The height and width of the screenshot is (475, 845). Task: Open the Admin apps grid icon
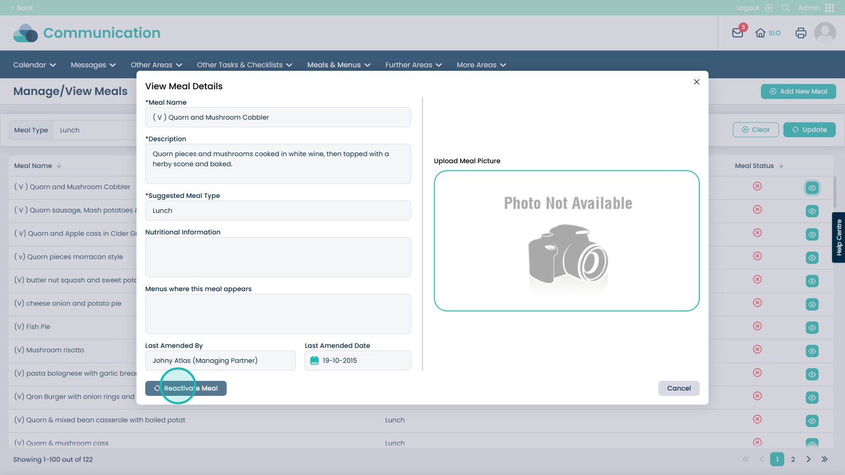(830, 8)
